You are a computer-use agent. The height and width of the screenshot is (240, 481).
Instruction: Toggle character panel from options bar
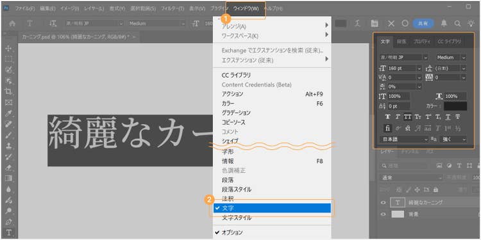375,23
